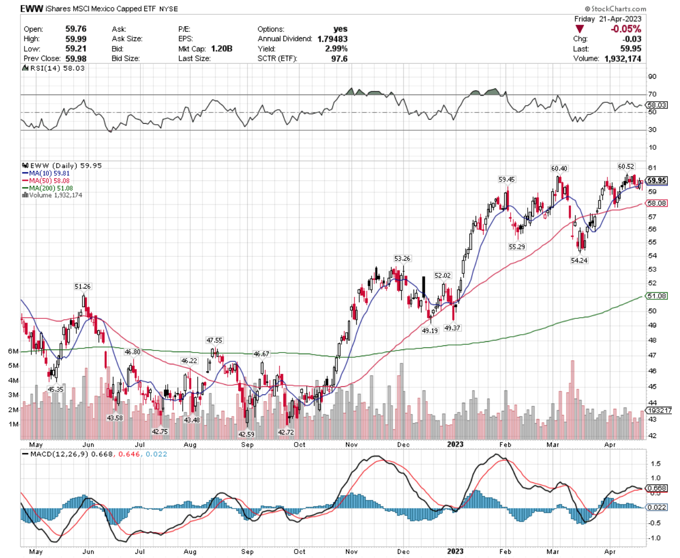Click the 42.59 low annotation
Screen dimensions: 680x558
click(x=246, y=434)
